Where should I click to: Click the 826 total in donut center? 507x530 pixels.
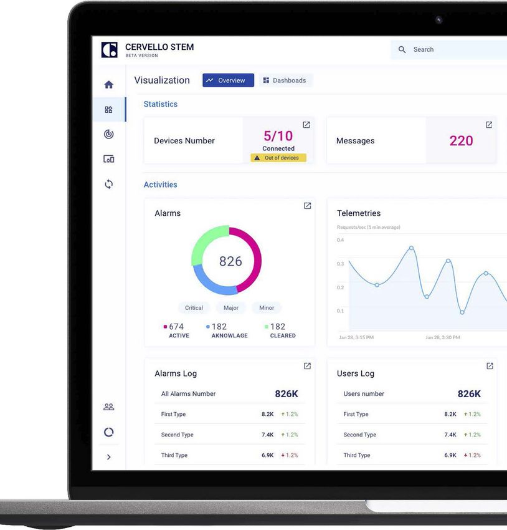230,261
